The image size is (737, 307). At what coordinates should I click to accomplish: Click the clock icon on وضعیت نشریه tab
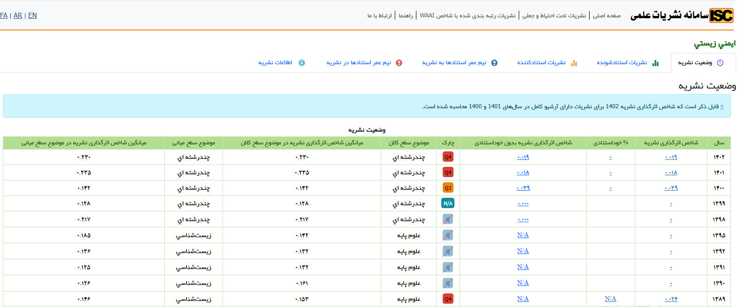720,63
